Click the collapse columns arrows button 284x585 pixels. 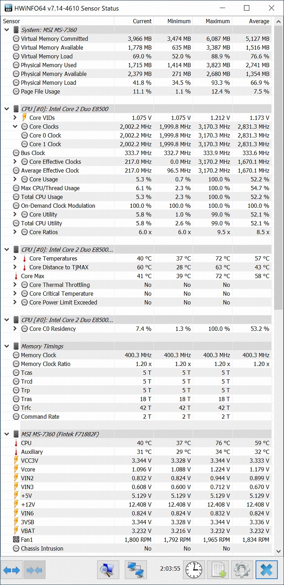pyautogui.click(x=35, y=570)
